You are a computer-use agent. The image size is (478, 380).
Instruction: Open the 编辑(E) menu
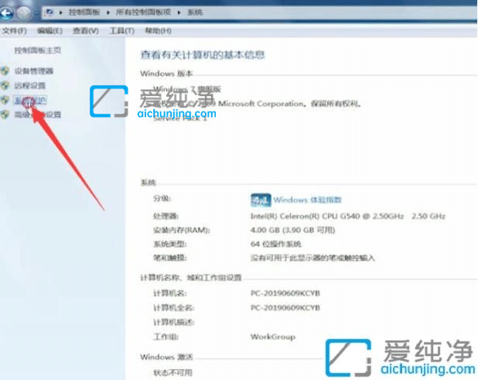pos(50,31)
